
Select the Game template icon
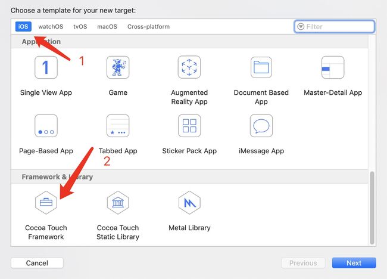tap(118, 67)
